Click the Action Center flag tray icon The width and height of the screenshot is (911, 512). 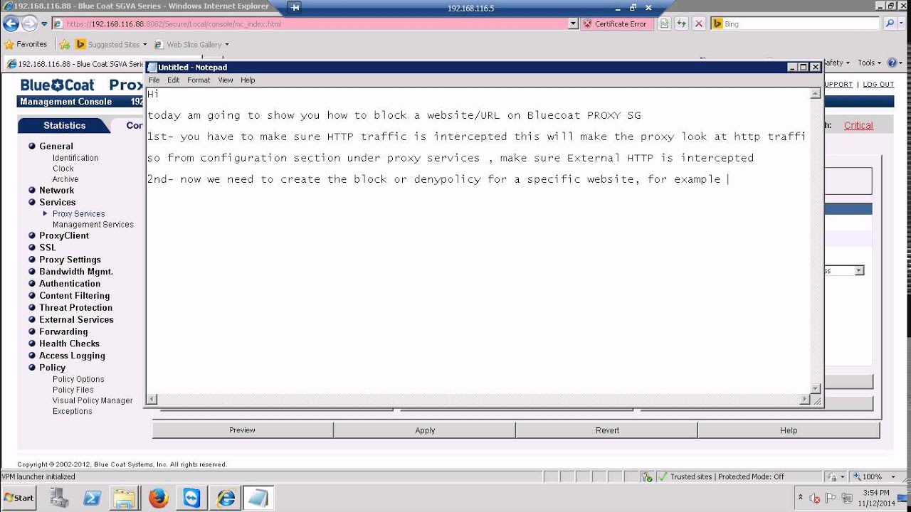(831, 498)
